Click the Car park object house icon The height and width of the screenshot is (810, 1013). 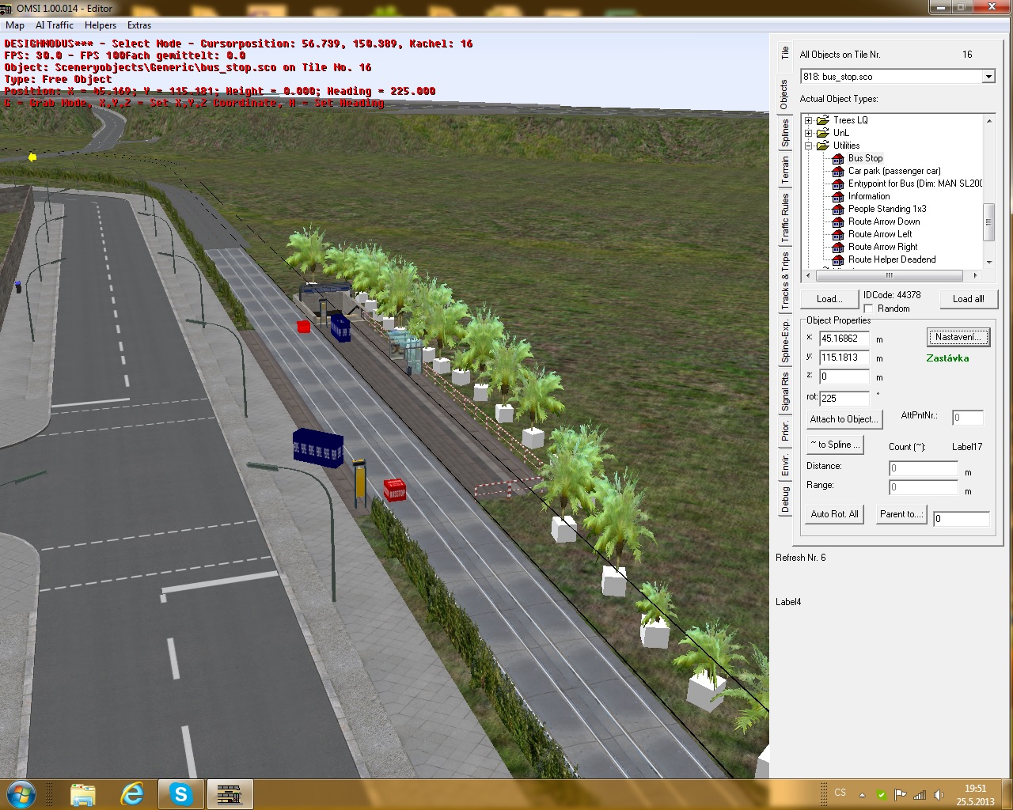tap(837, 171)
